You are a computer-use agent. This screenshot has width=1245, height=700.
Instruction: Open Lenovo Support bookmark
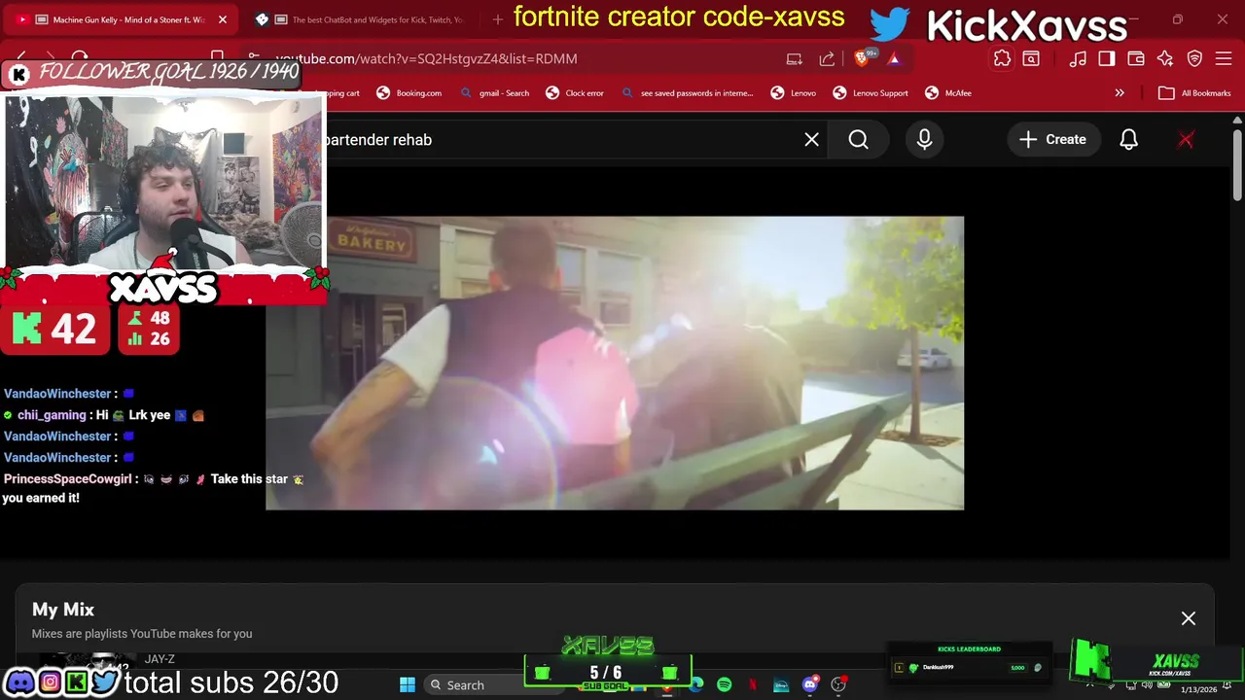(871, 93)
